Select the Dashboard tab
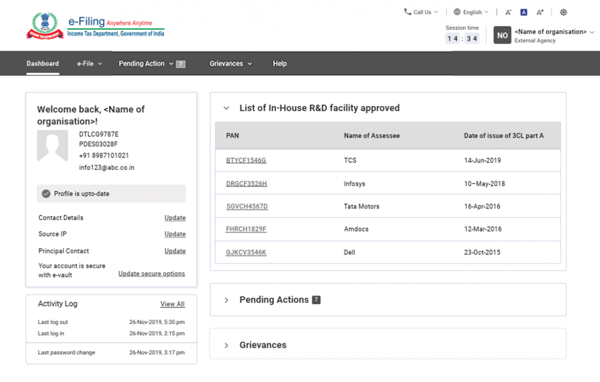 click(x=42, y=64)
